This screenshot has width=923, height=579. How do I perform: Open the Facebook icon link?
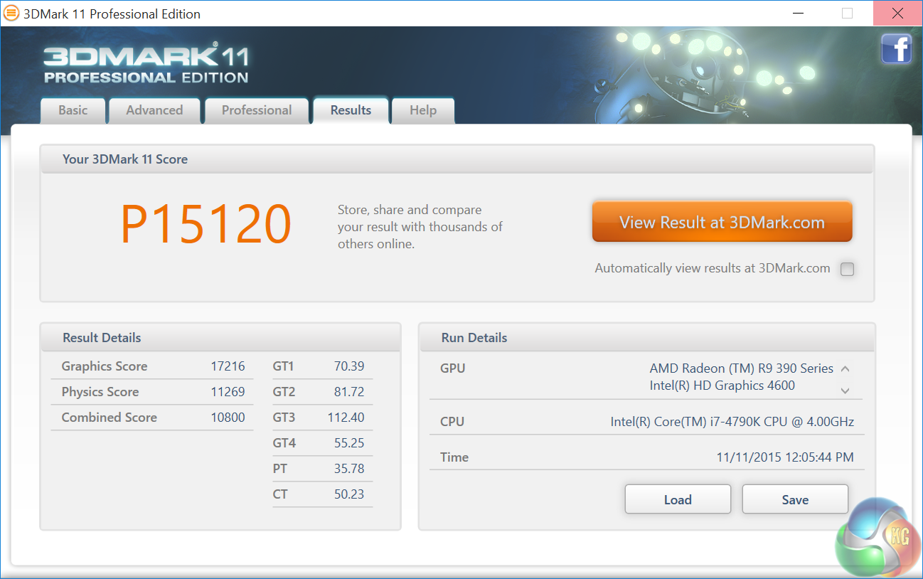(896, 49)
